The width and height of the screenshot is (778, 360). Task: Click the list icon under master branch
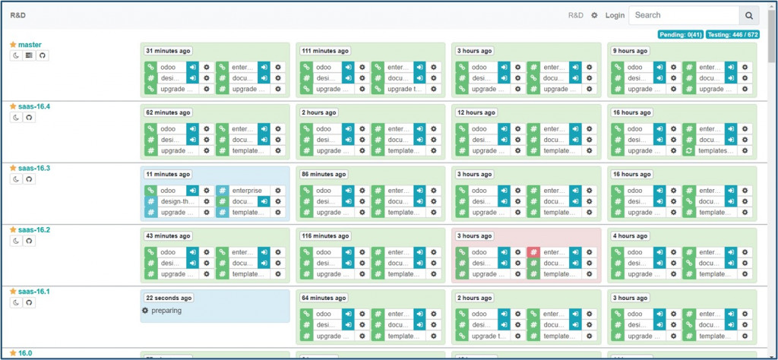pos(30,55)
